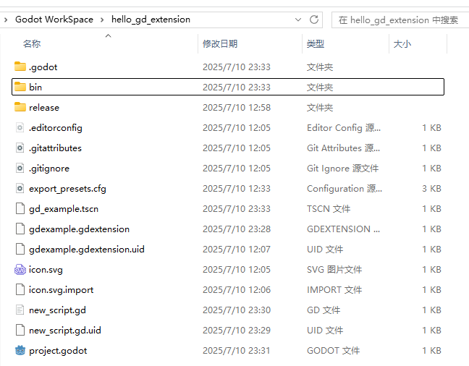Click the gdexample.gdextension.uid file icon
The image size is (469, 366).
pyautogui.click(x=20, y=250)
